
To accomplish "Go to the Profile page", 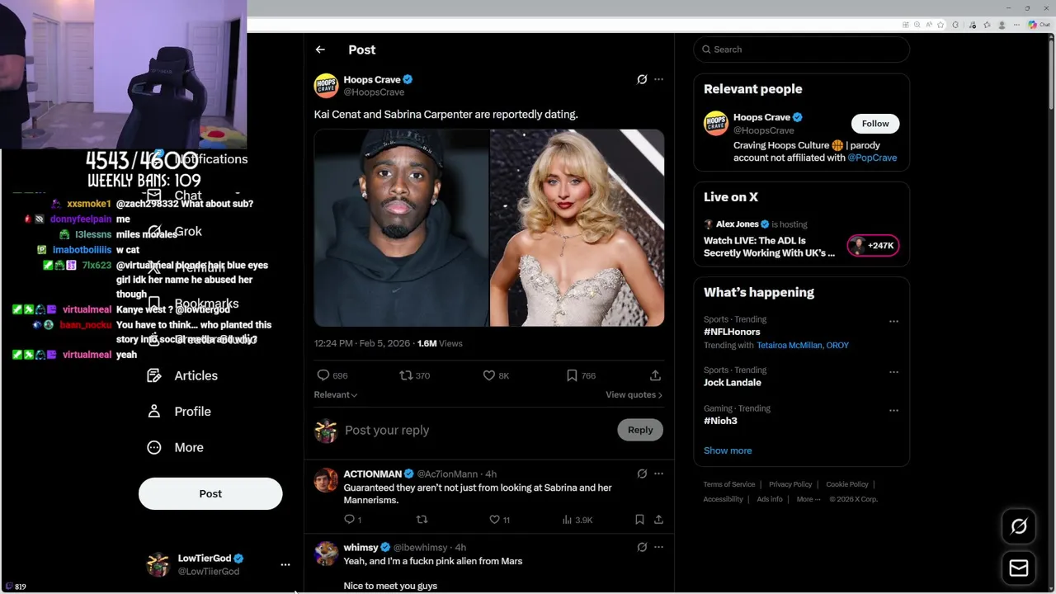I will tap(192, 411).
